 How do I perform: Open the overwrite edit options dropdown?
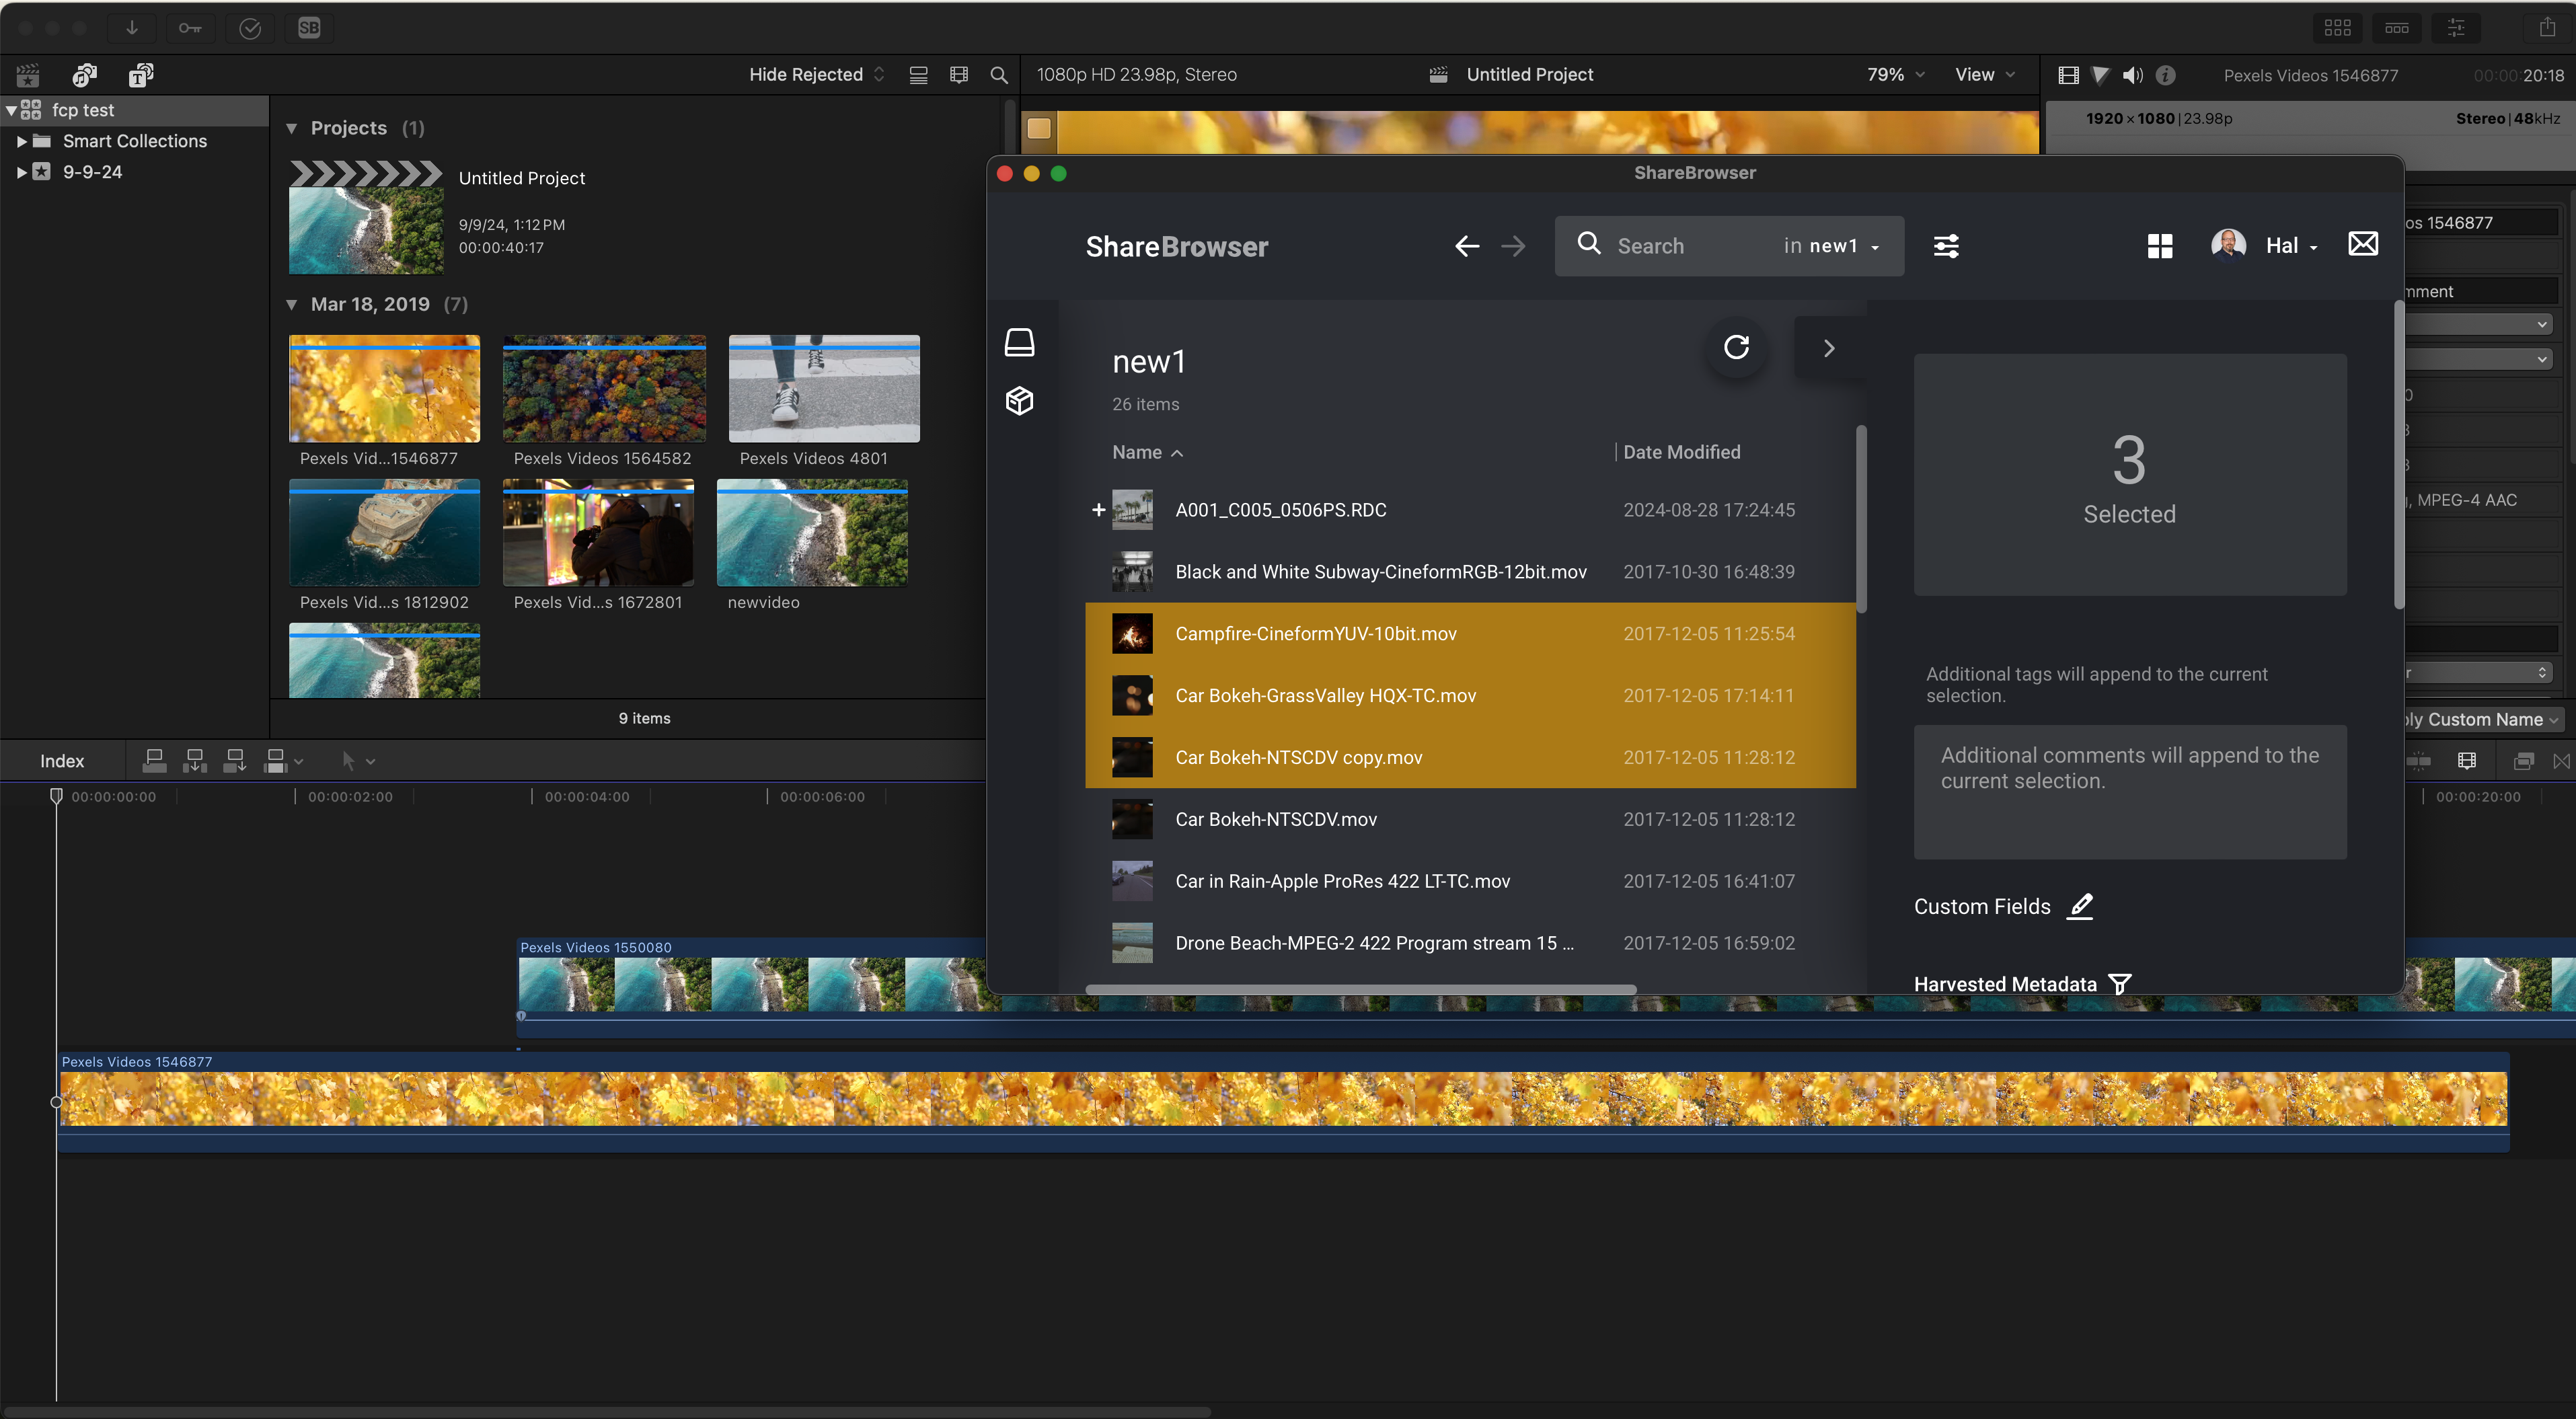(283, 761)
